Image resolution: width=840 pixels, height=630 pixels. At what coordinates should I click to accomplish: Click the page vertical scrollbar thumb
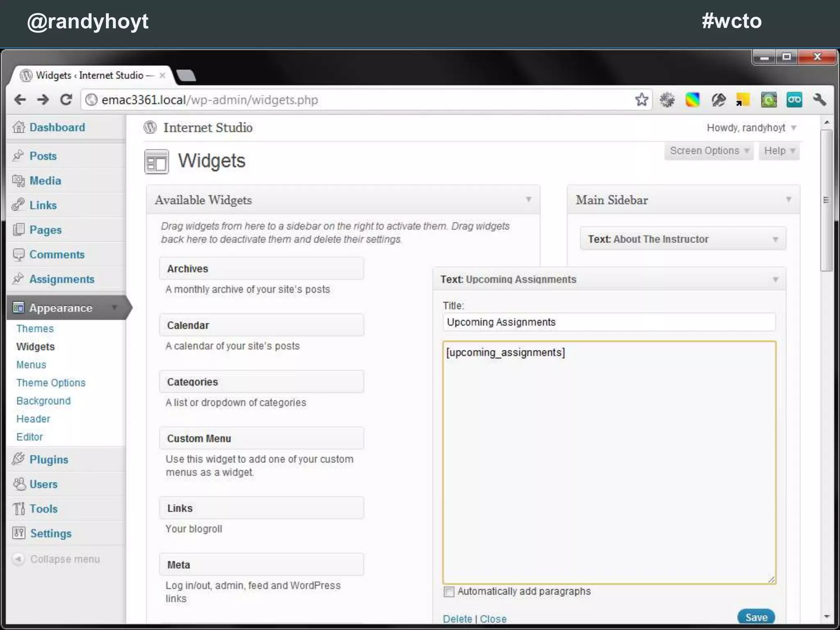click(x=826, y=200)
